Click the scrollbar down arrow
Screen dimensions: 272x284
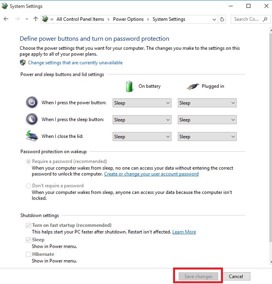(x=271, y=262)
